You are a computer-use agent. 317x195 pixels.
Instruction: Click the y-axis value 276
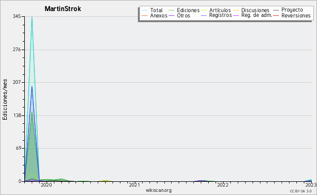pyautogui.click(x=17, y=50)
